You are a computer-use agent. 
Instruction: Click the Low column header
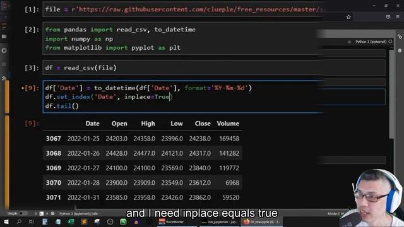177,124
